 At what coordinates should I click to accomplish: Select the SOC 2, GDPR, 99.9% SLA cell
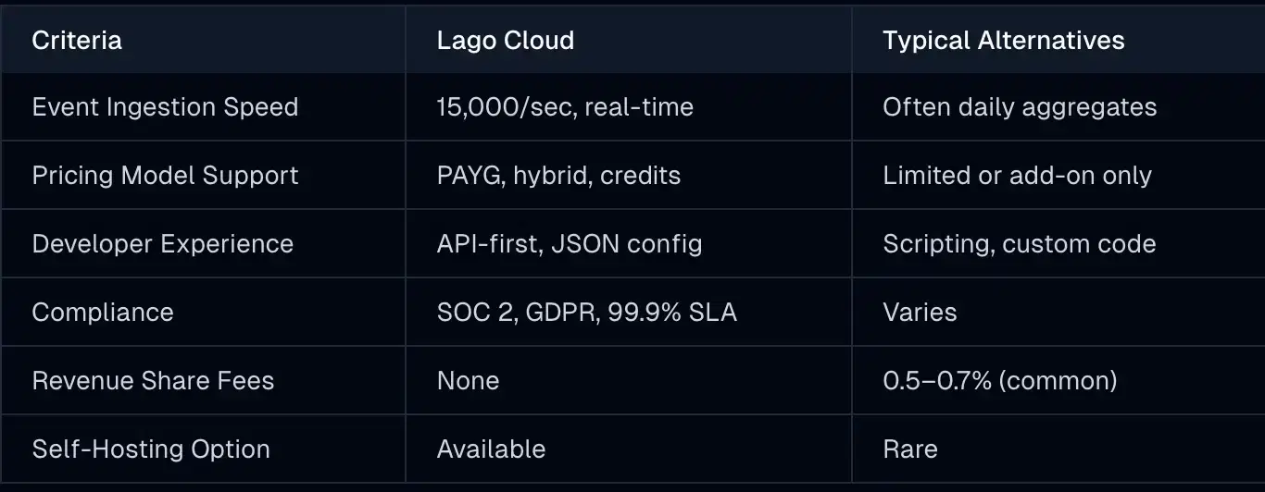pyautogui.click(x=587, y=313)
